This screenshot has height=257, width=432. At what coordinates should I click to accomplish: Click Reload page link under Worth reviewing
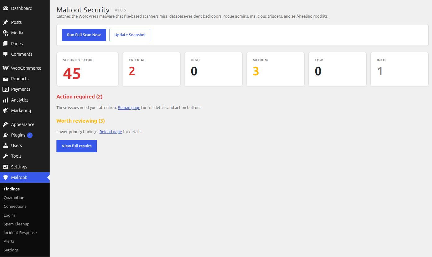click(x=111, y=132)
